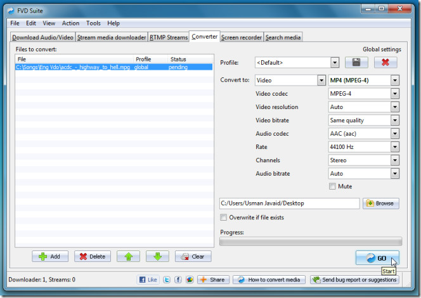Switch to Stream media downloader tab
Viewport: 421px width, 298px height.
[112, 37]
